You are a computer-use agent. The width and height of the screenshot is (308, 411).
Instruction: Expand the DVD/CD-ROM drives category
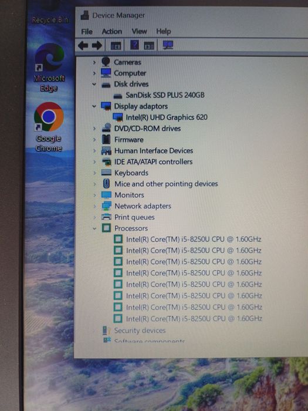(94, 129)
